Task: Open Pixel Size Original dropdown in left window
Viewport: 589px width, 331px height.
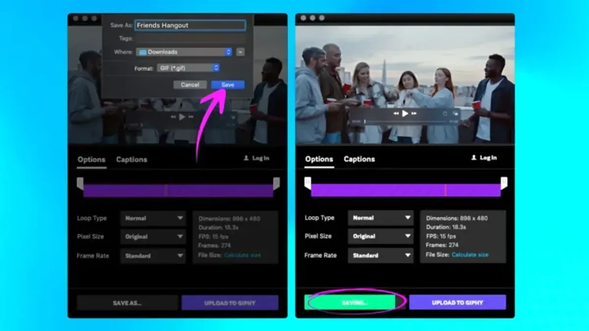Action: [x=153, y=236]
